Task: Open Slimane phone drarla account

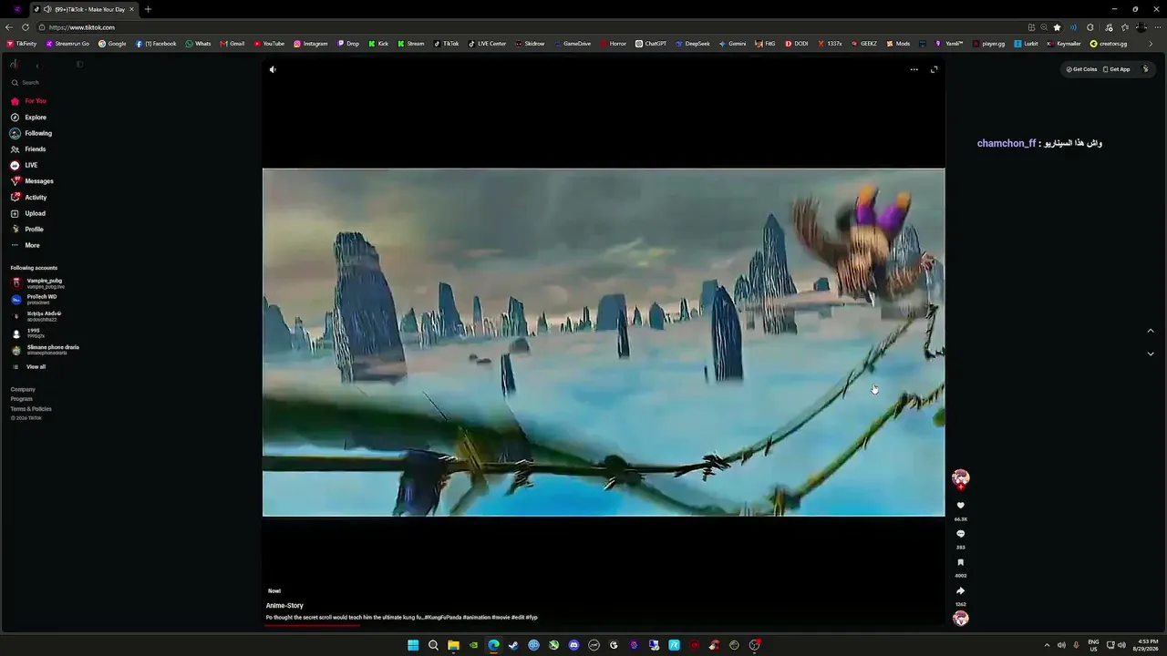Action: tap(45, 350)
